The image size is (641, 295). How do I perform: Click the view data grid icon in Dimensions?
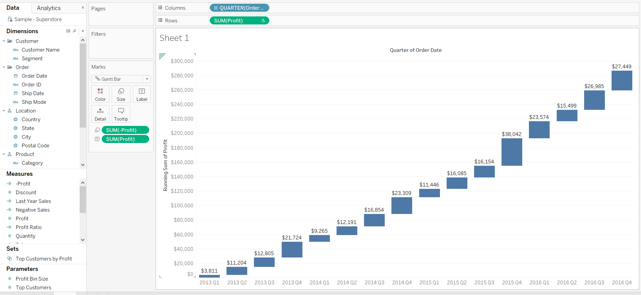(x=68, y=31)
